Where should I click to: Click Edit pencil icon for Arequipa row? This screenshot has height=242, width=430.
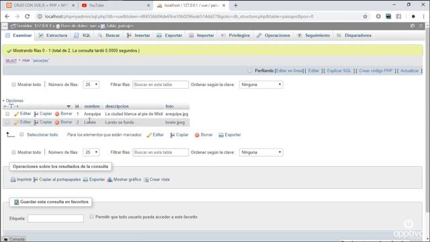(16, 114)
